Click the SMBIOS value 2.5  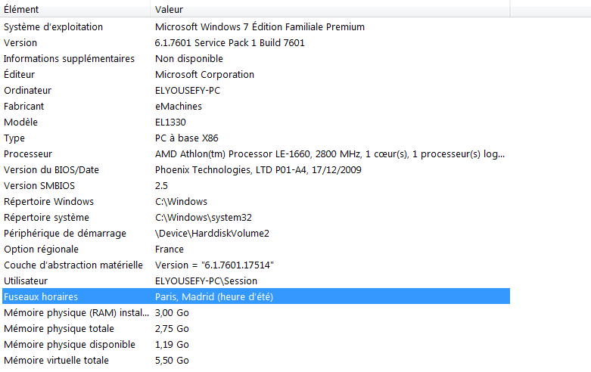pos(161,186)
